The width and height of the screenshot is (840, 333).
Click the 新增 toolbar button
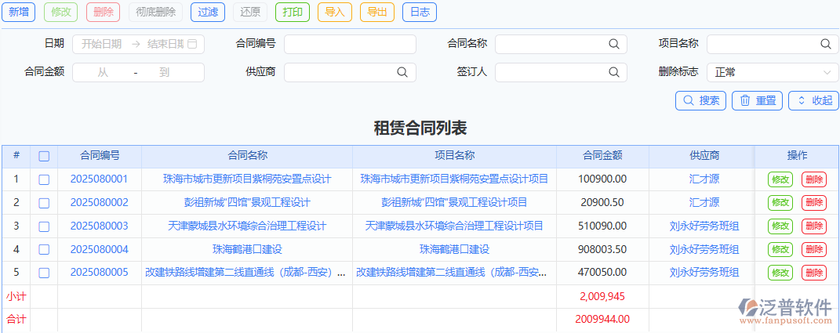pos(19,12)
